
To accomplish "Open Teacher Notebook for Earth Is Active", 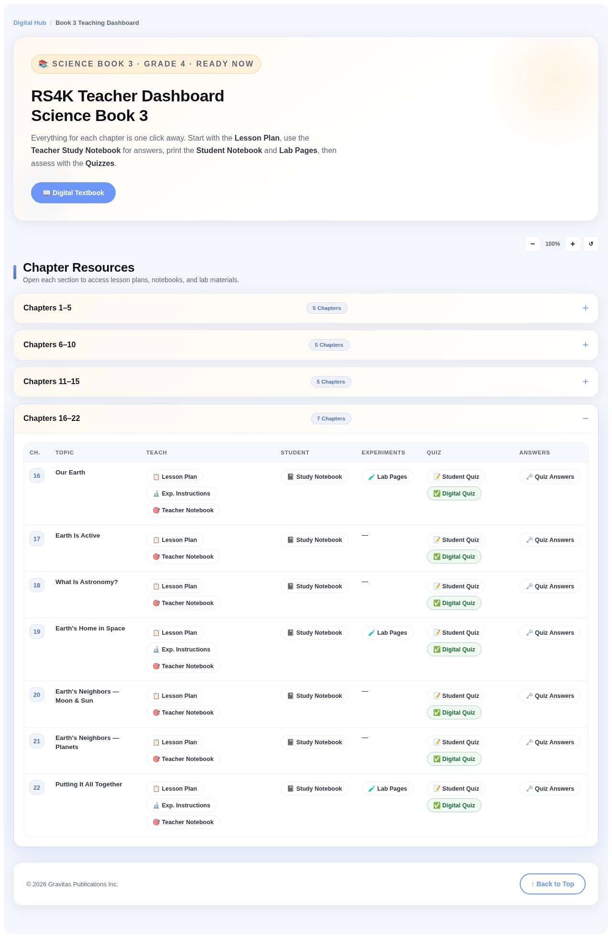I will coord(183,557).
